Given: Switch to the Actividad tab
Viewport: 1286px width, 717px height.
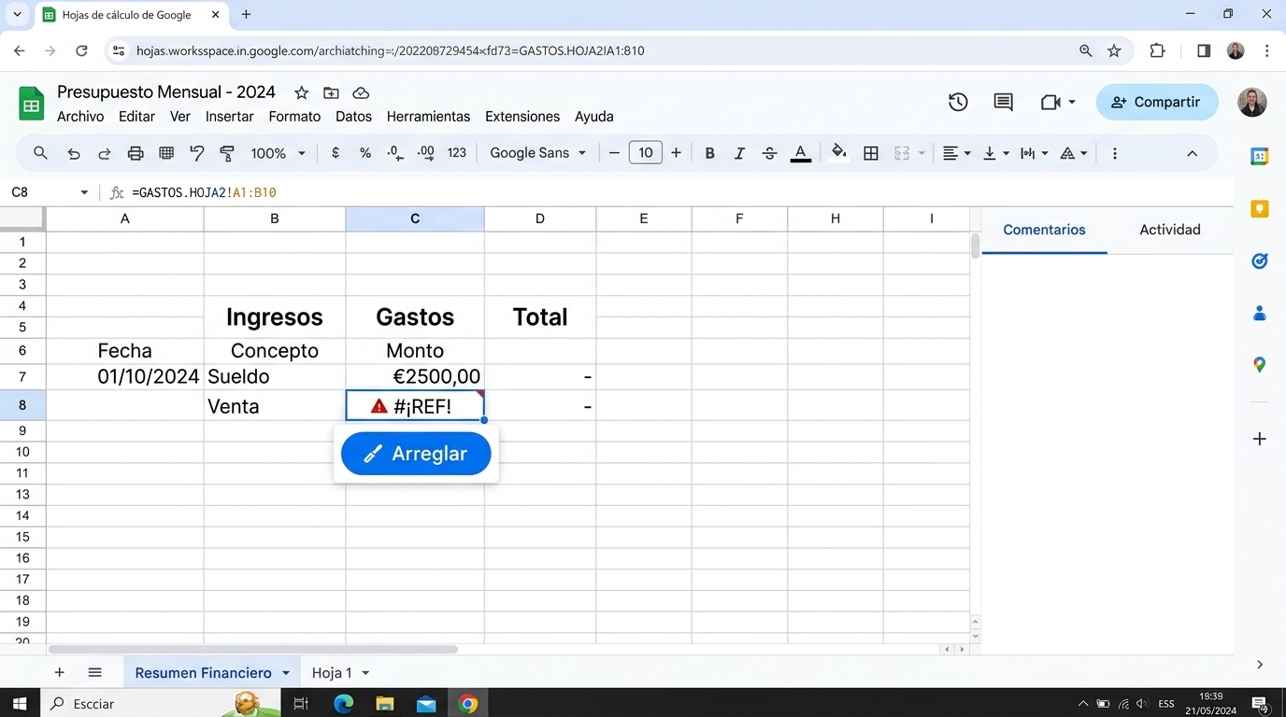Looking at the screenshot, I should pos(1169,230).
